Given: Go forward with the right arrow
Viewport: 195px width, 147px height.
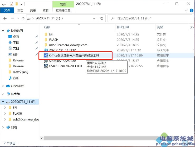Looking at the screenshot, I should coord(12,18).
